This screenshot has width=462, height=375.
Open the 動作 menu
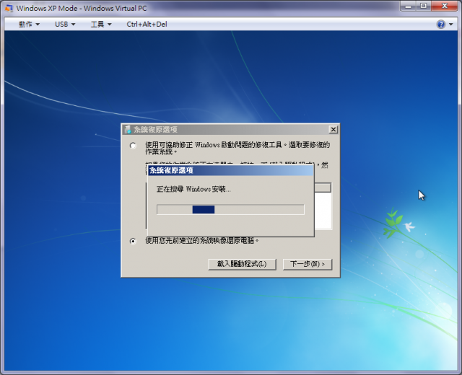tap(29, 24)
